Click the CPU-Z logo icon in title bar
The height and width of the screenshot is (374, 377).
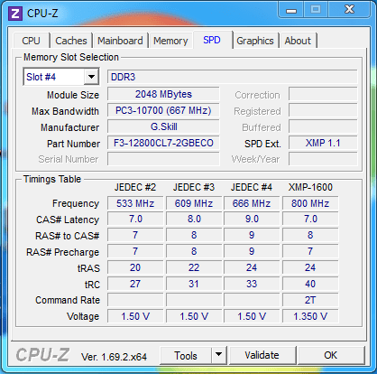[15, 14]
